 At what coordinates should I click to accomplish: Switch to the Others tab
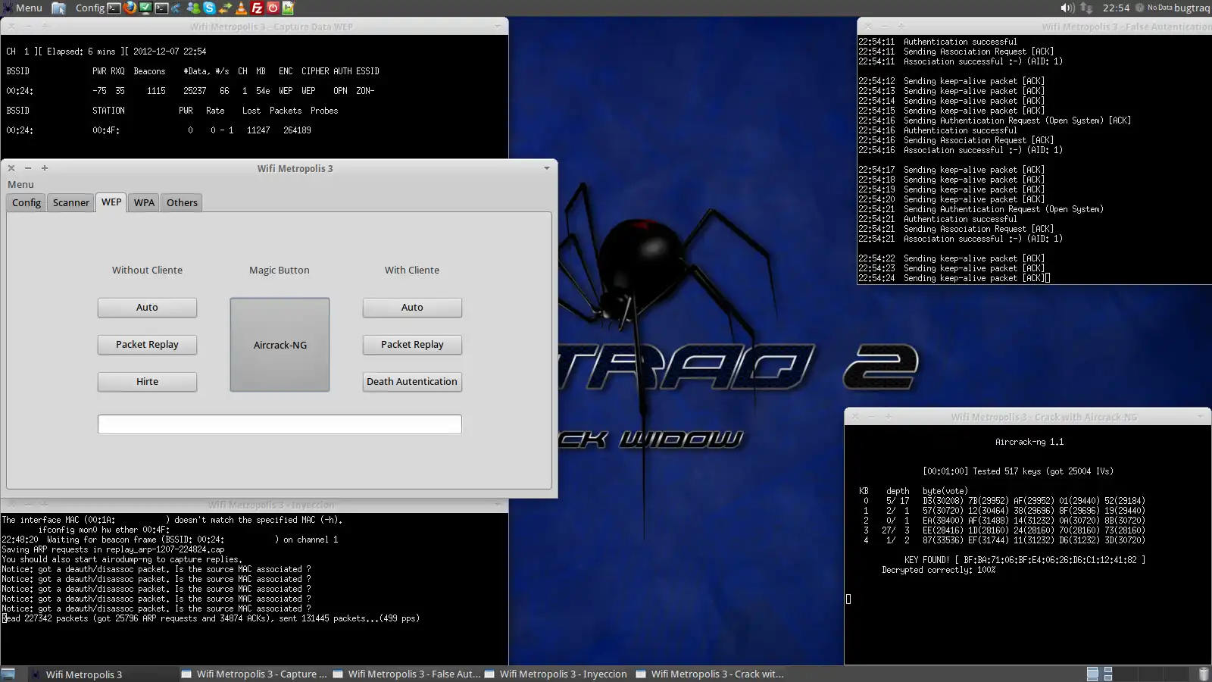coord(182,202)
